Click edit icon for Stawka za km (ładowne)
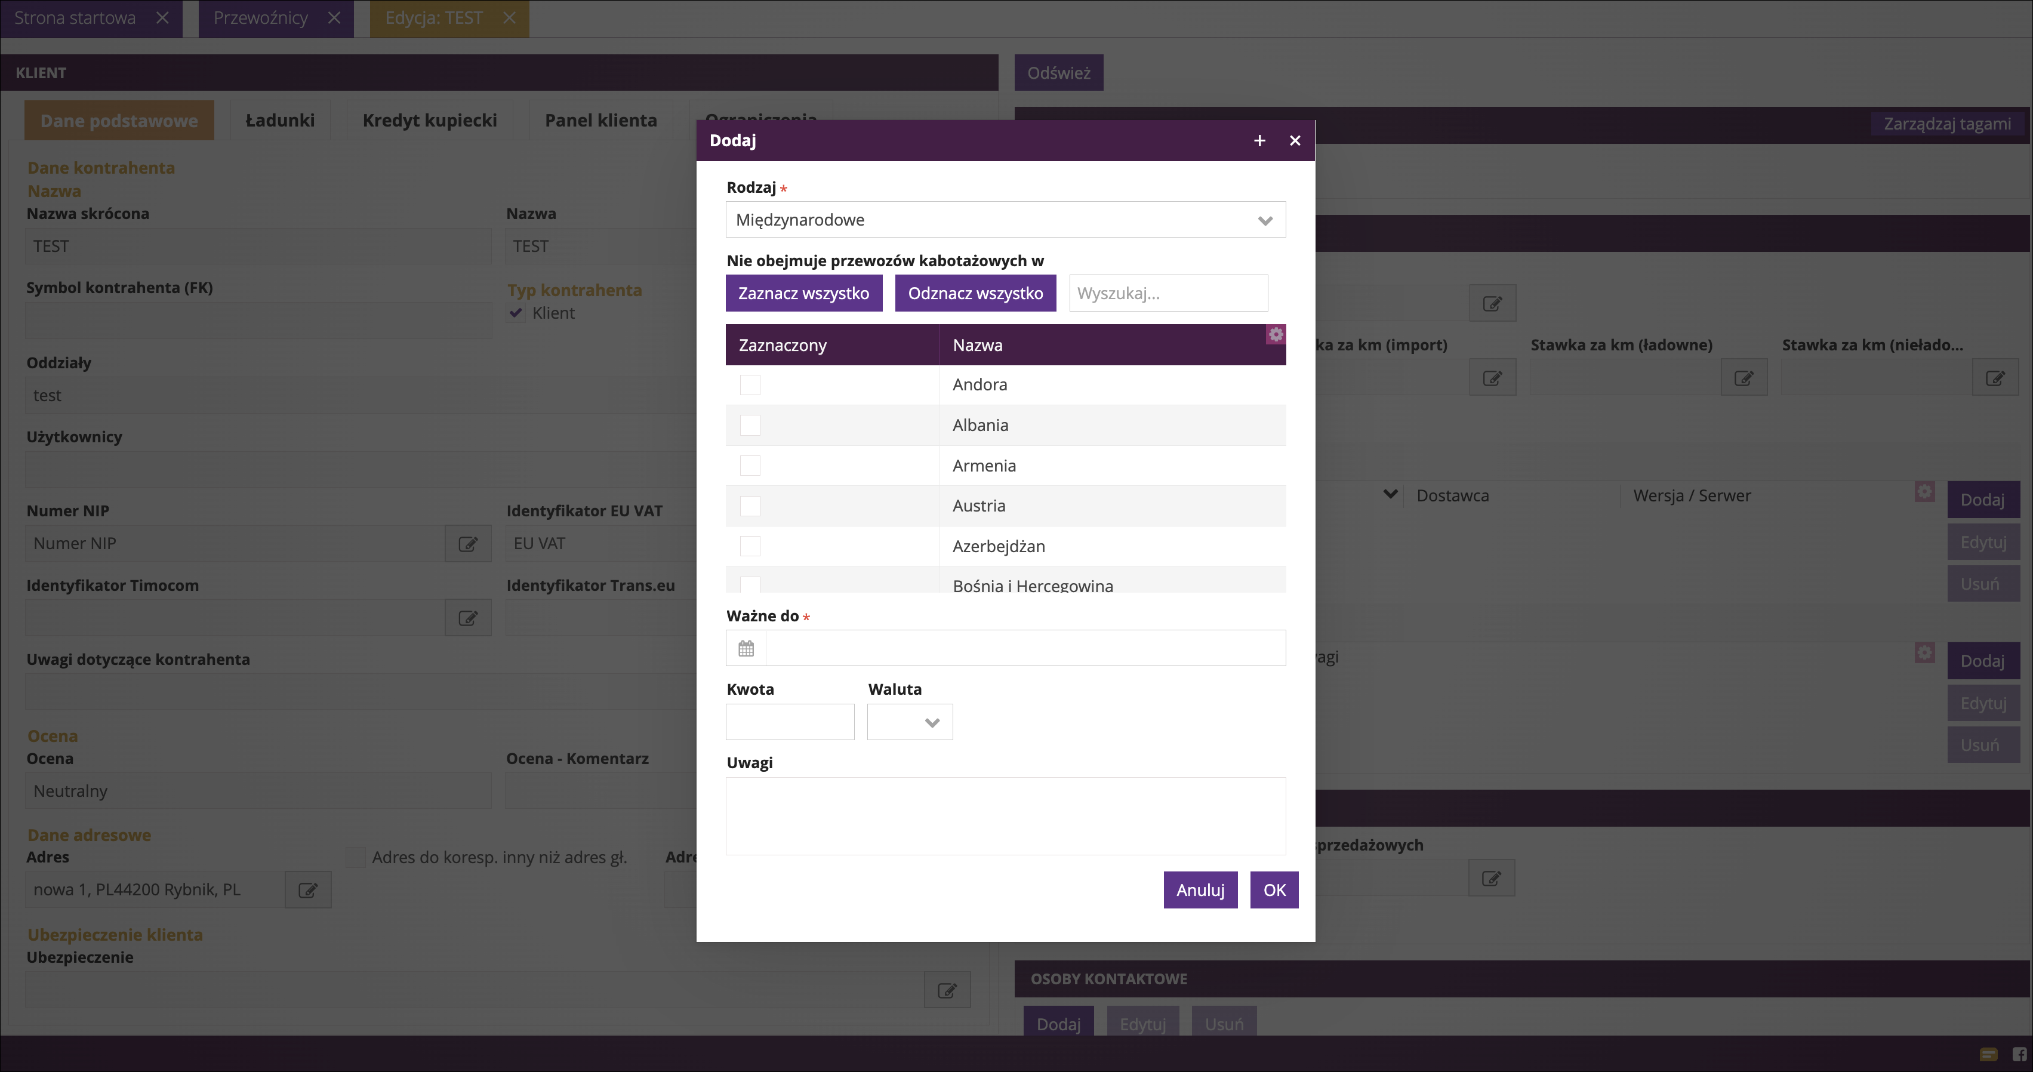2033x1072 pixels. point(1744,378)
